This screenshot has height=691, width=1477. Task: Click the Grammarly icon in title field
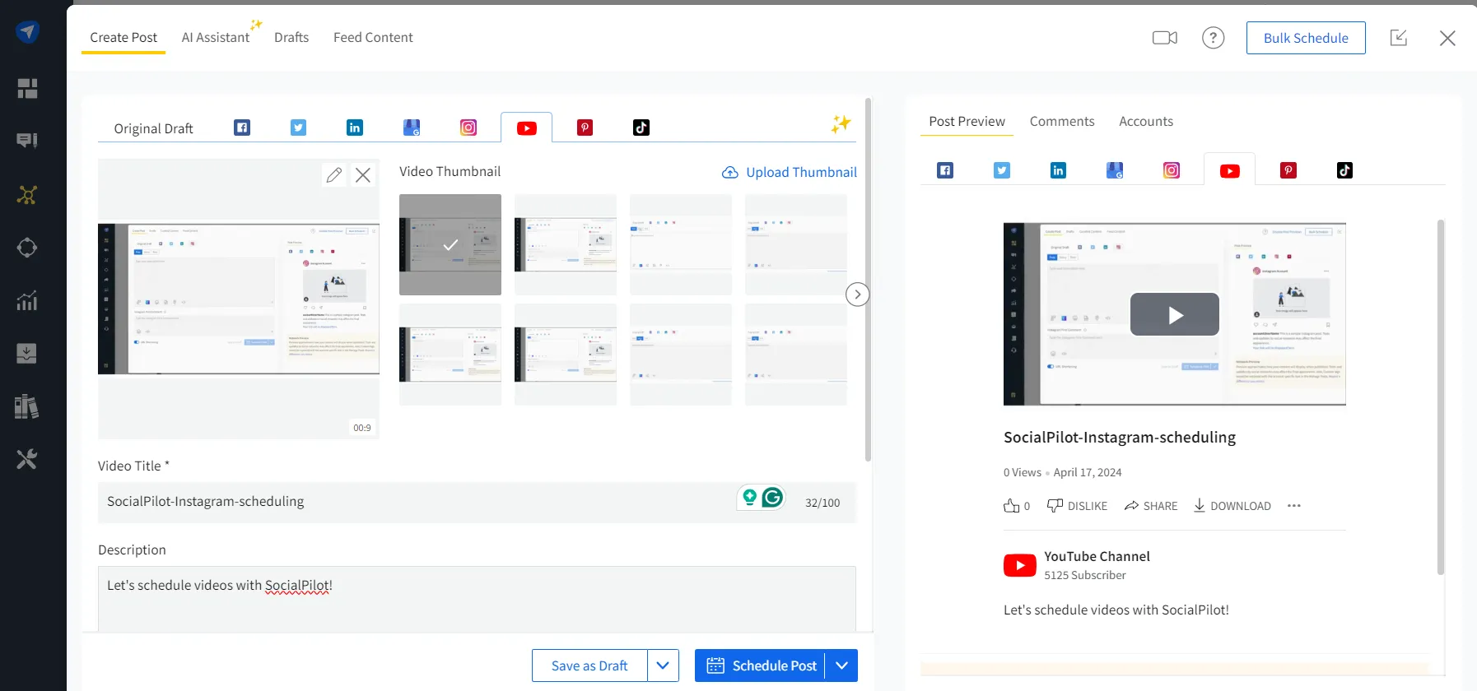pyautogui.click(x=772, y=497)
